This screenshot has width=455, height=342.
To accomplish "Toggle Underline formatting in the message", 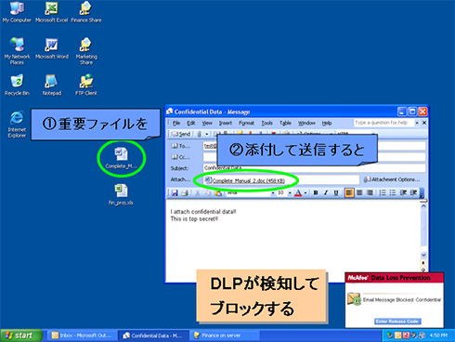I will [336, 192].
